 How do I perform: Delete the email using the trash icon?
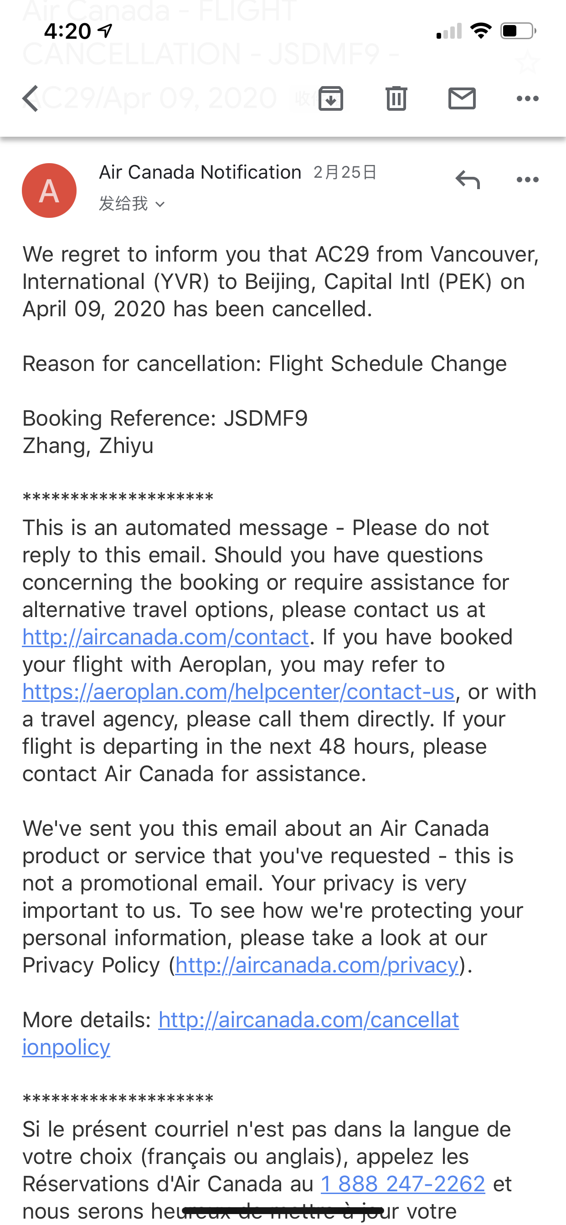tap(396, 98)
